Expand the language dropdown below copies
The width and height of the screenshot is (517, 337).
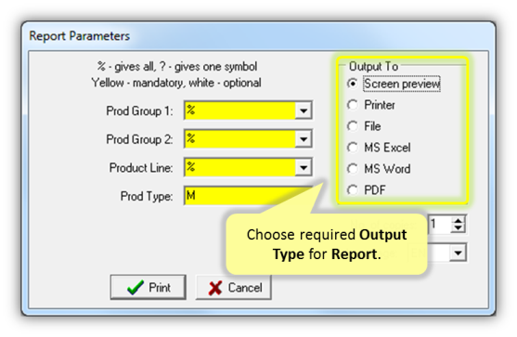click(458, 253)
